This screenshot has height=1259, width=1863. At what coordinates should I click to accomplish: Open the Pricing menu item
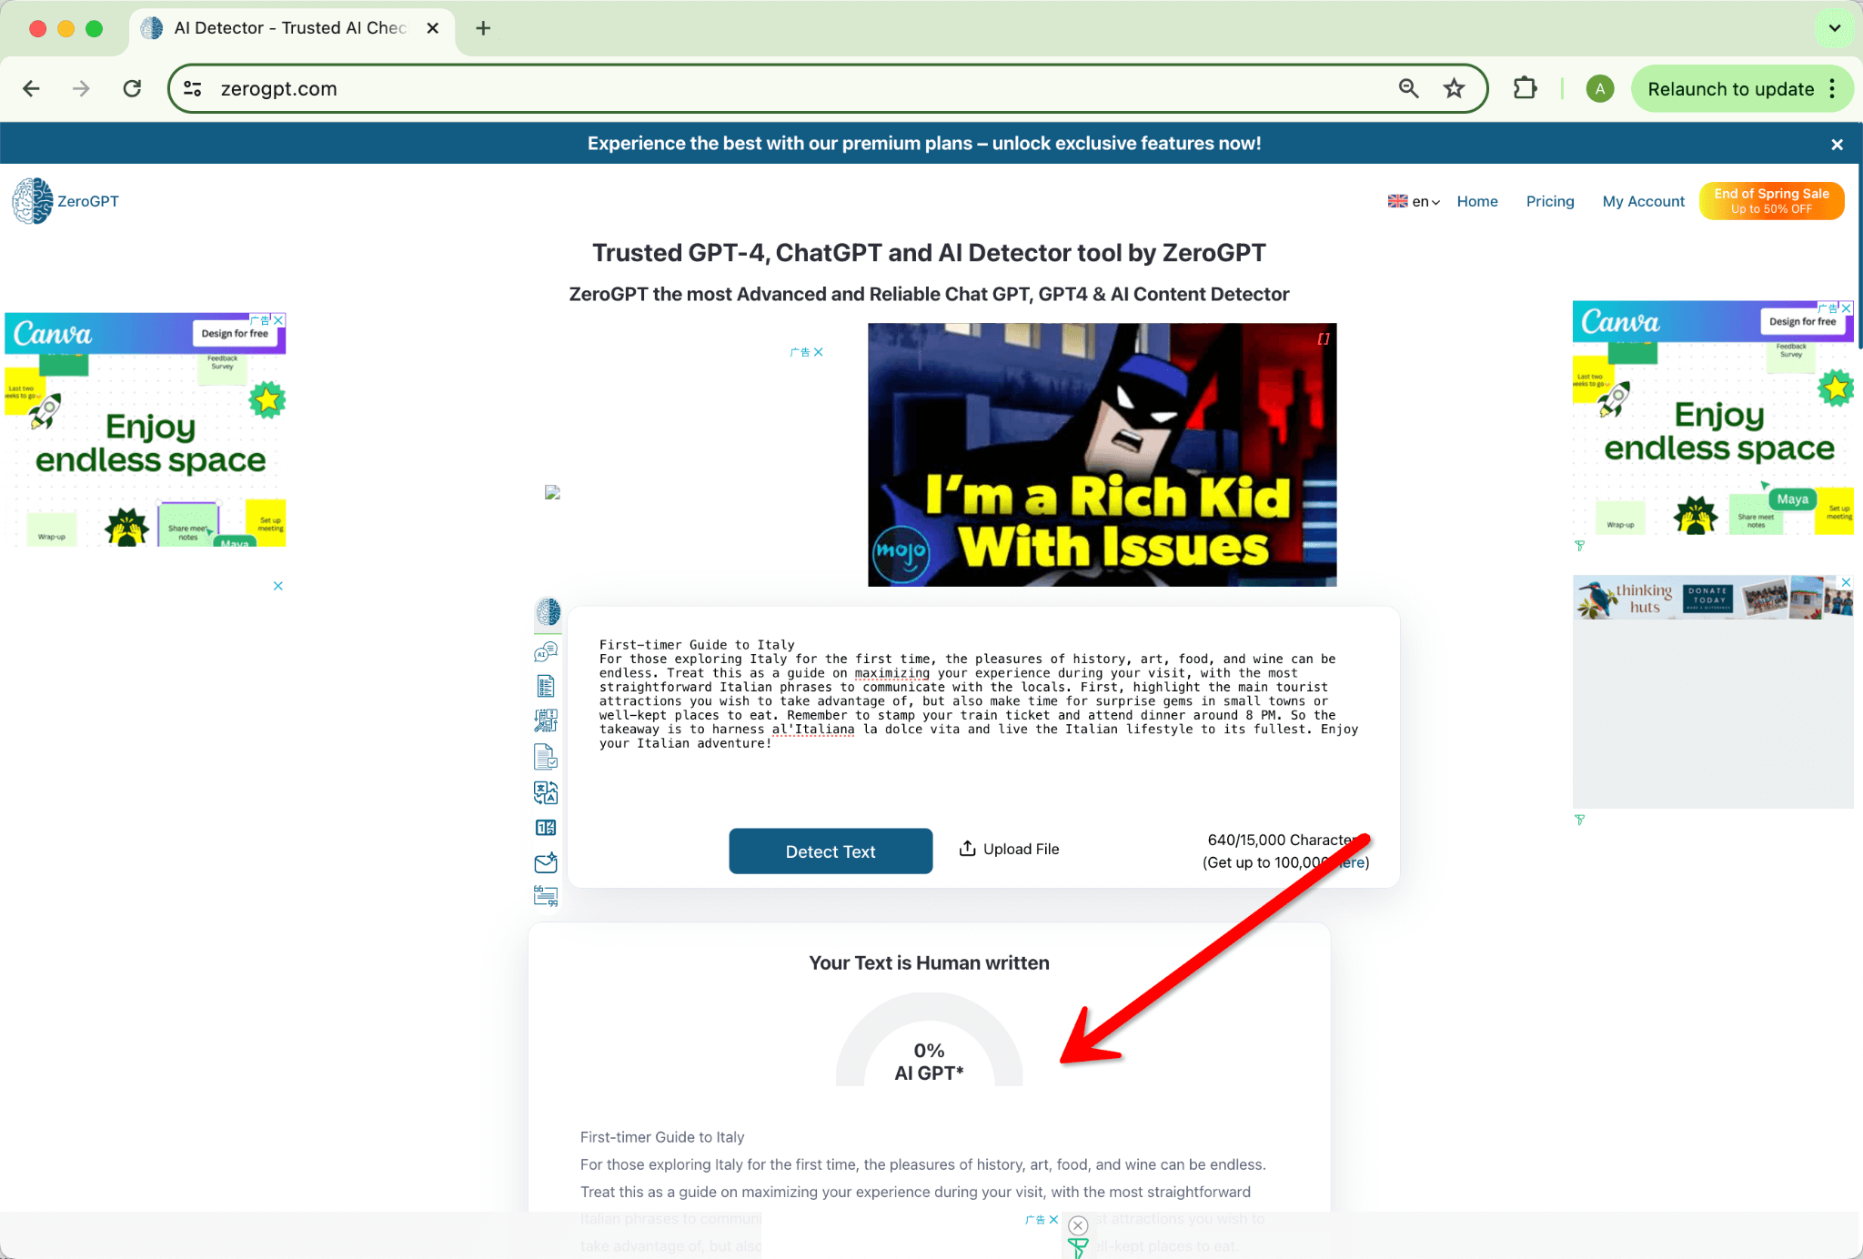tap(1551, 201)
